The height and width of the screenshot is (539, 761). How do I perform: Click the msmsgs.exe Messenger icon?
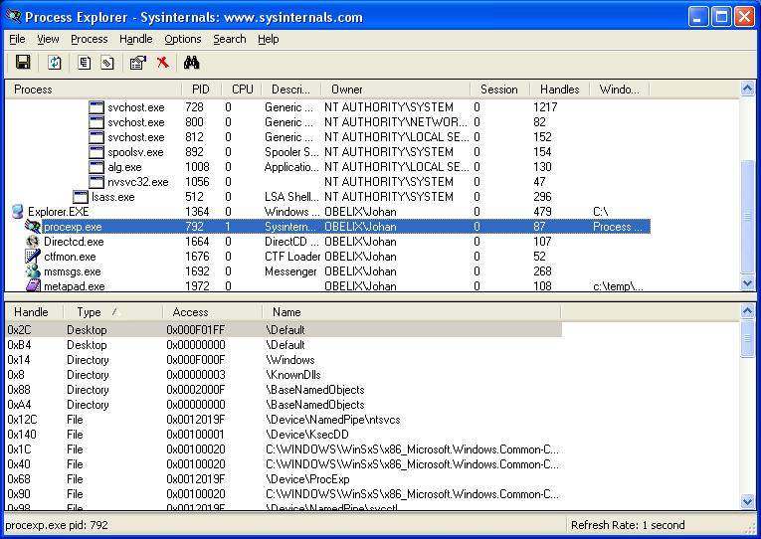(33, 271)
